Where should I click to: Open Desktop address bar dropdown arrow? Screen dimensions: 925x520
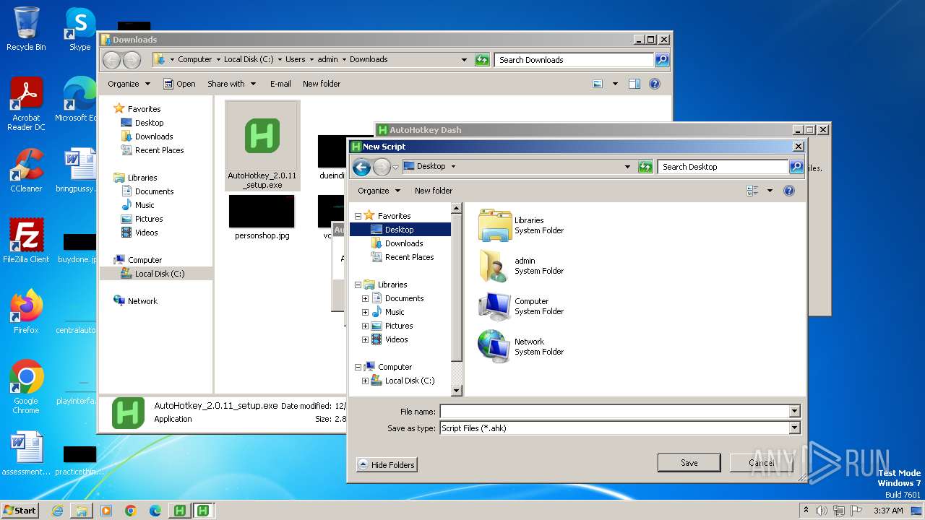click(627, 167)
